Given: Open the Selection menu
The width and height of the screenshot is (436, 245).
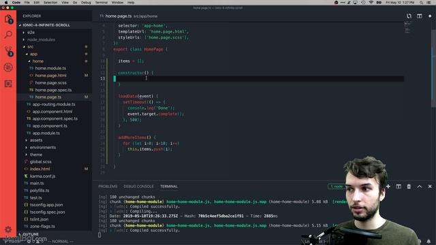Looking at the screenshot, I should [50, 3].
